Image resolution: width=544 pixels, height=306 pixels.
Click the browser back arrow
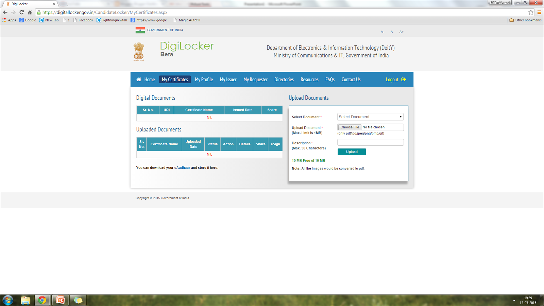point(5,12)
